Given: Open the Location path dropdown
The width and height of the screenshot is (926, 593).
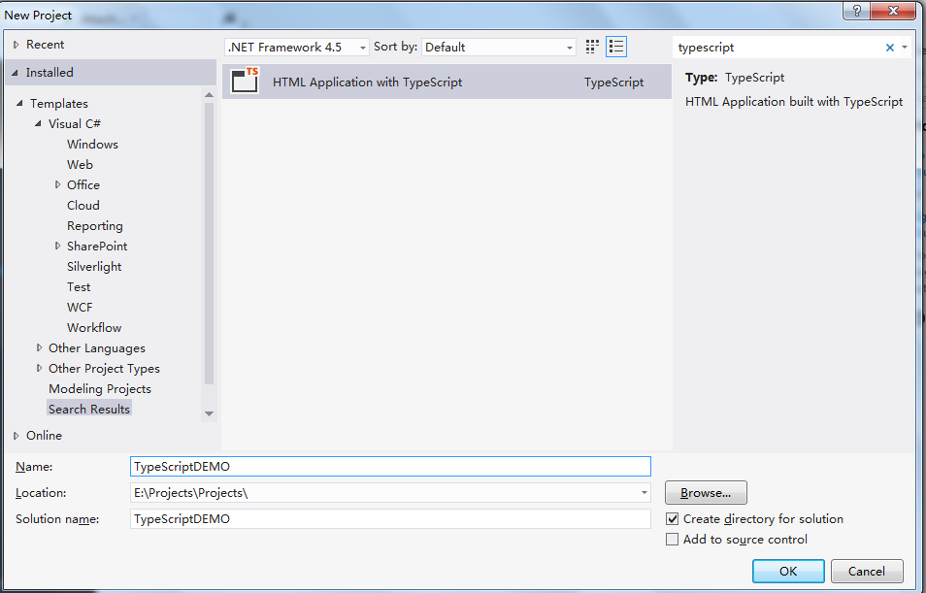Looking at the screenshot, I should coord(645,493).
